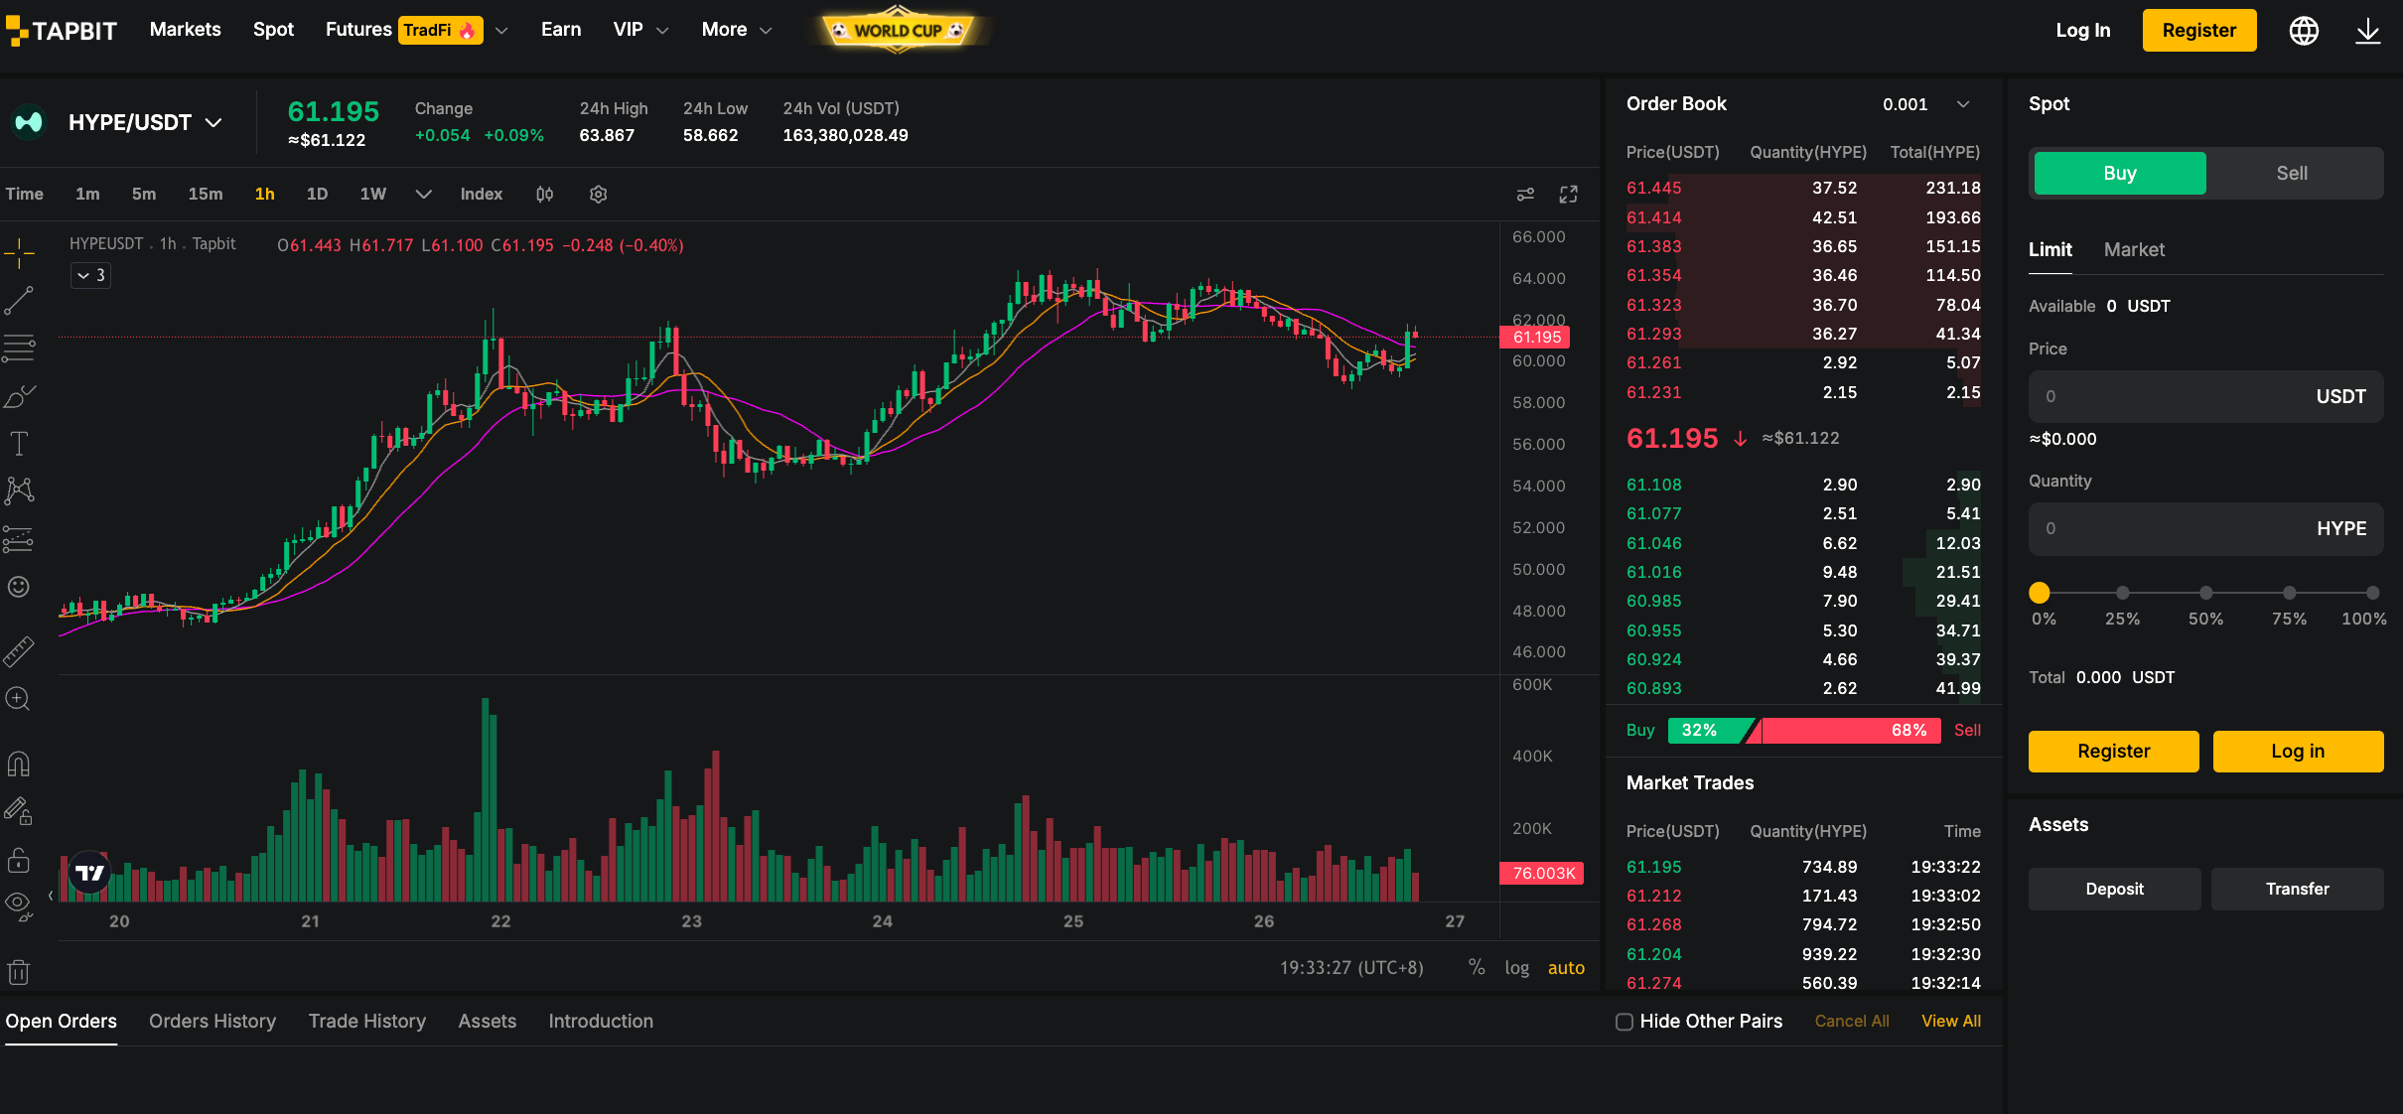
Task: Toggle lock all drawing tools
Action: tap(19, 860)
